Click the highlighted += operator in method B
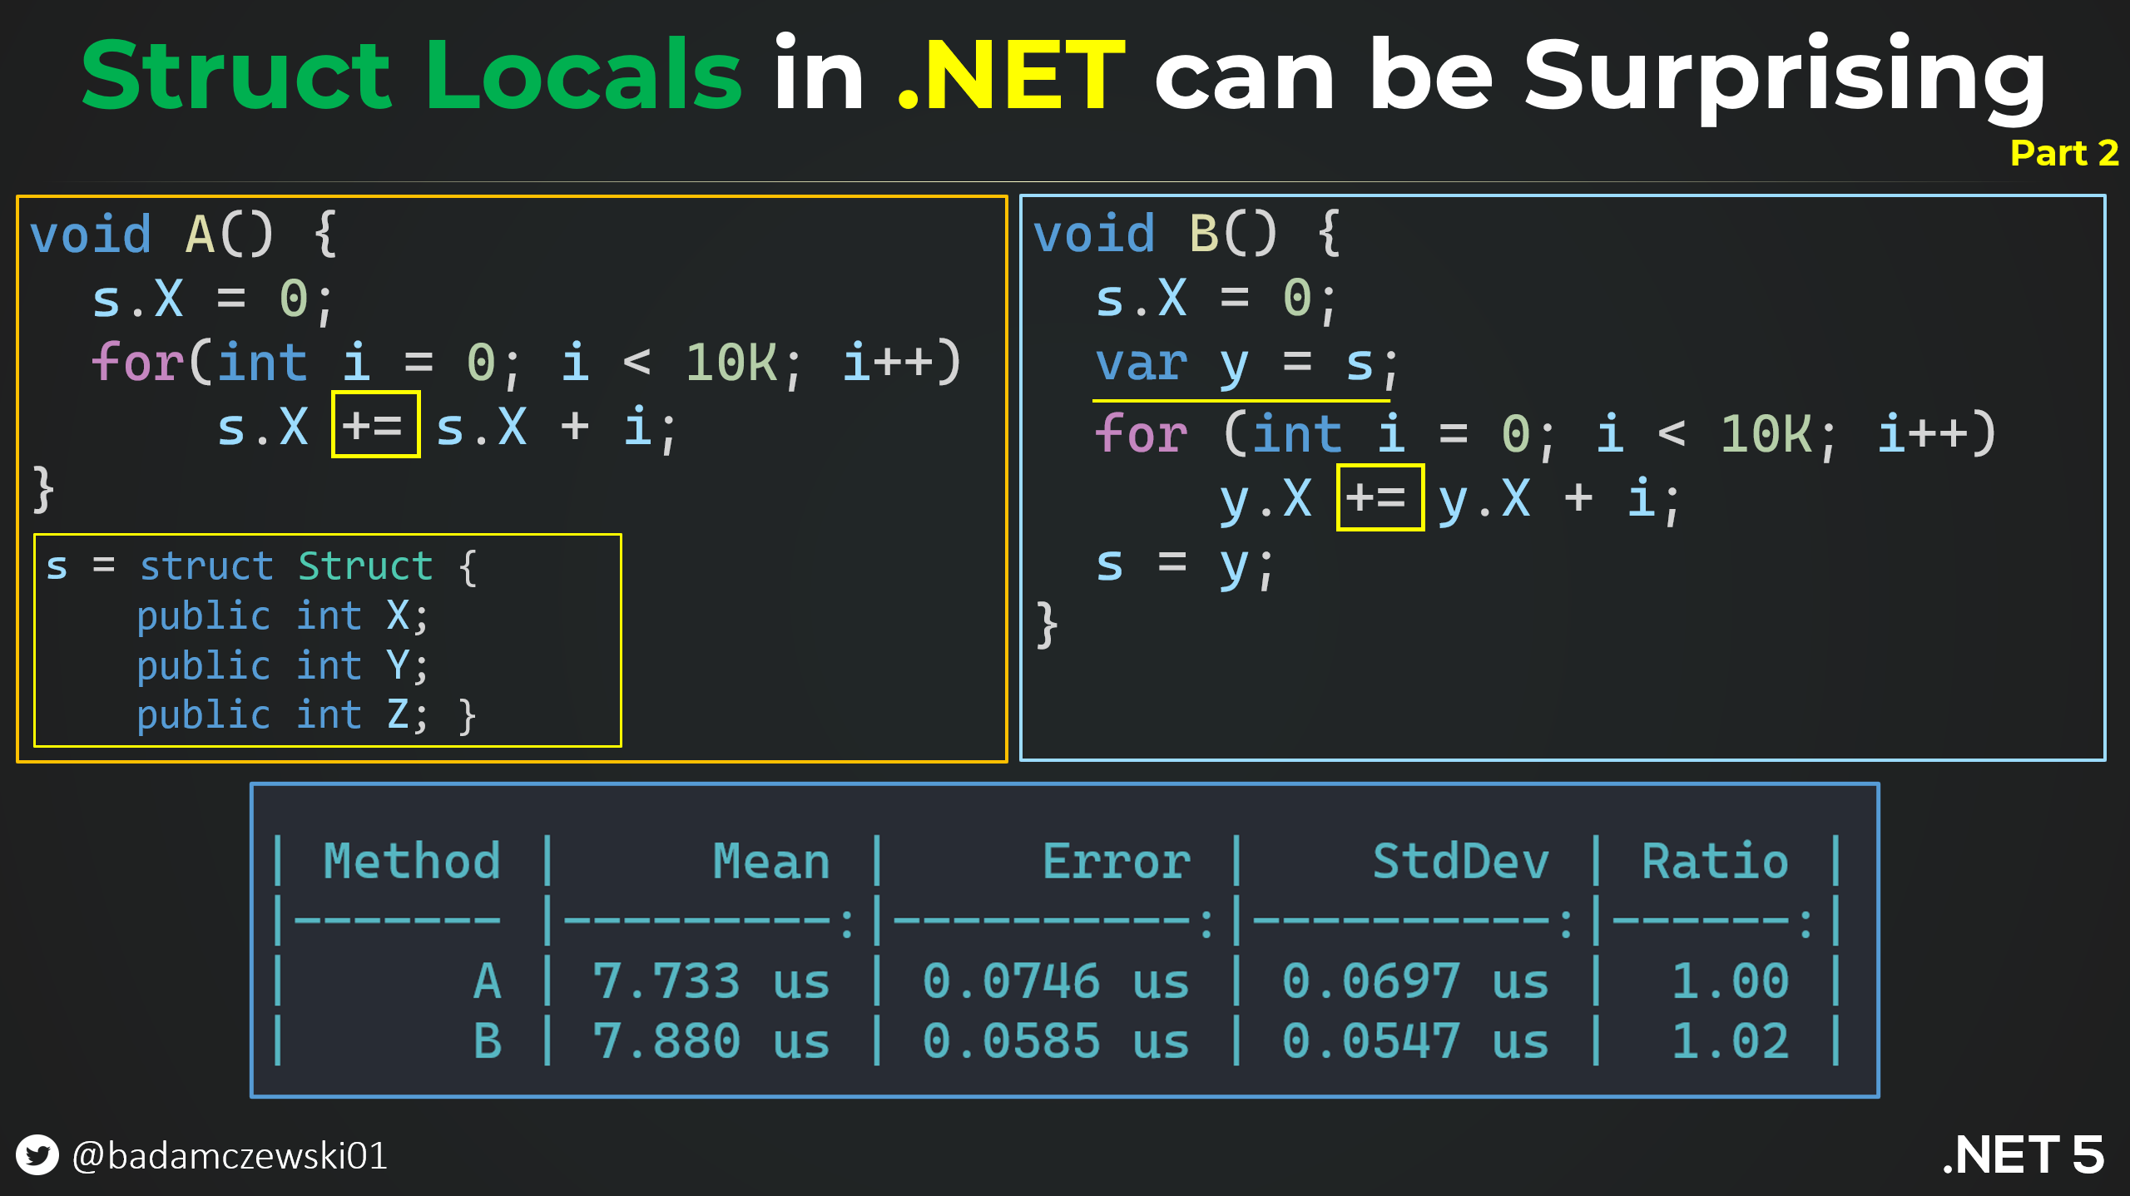The image size is (2130, 1196). click(x=1380, y=497)
